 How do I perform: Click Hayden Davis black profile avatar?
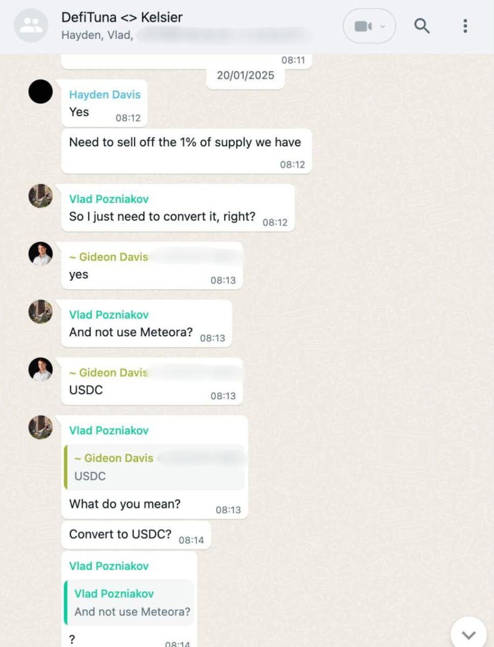coord(40,92)
